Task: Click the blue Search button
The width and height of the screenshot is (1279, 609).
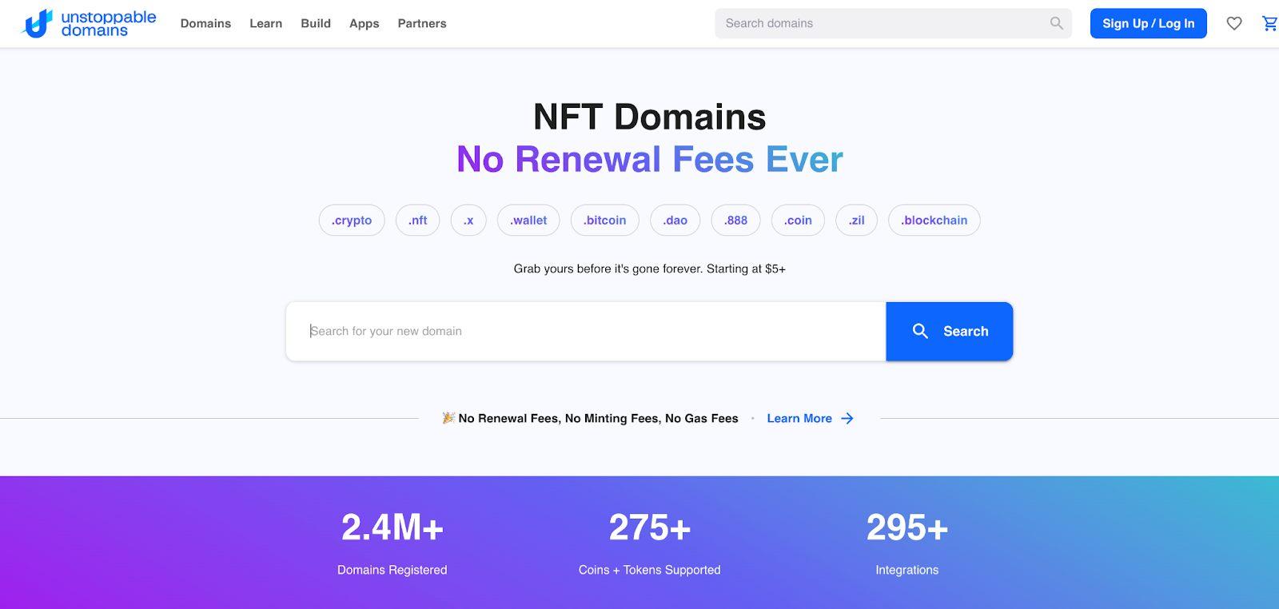Action: [949, 331]
